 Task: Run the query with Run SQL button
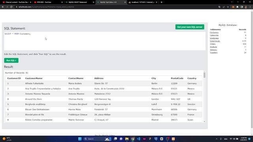[11, 60]
